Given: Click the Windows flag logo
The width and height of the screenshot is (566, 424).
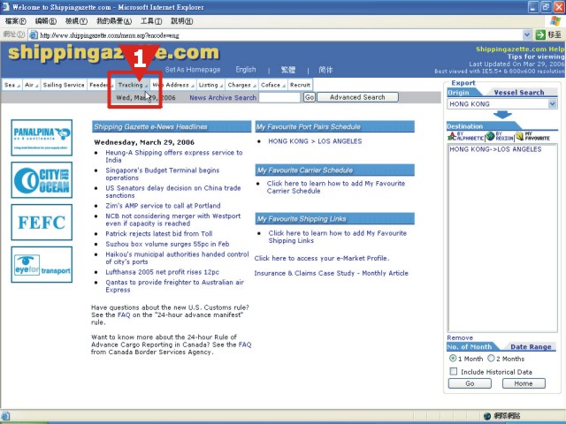Looking at the screenshot, I should pyautogui.click(x=555, y=21).
